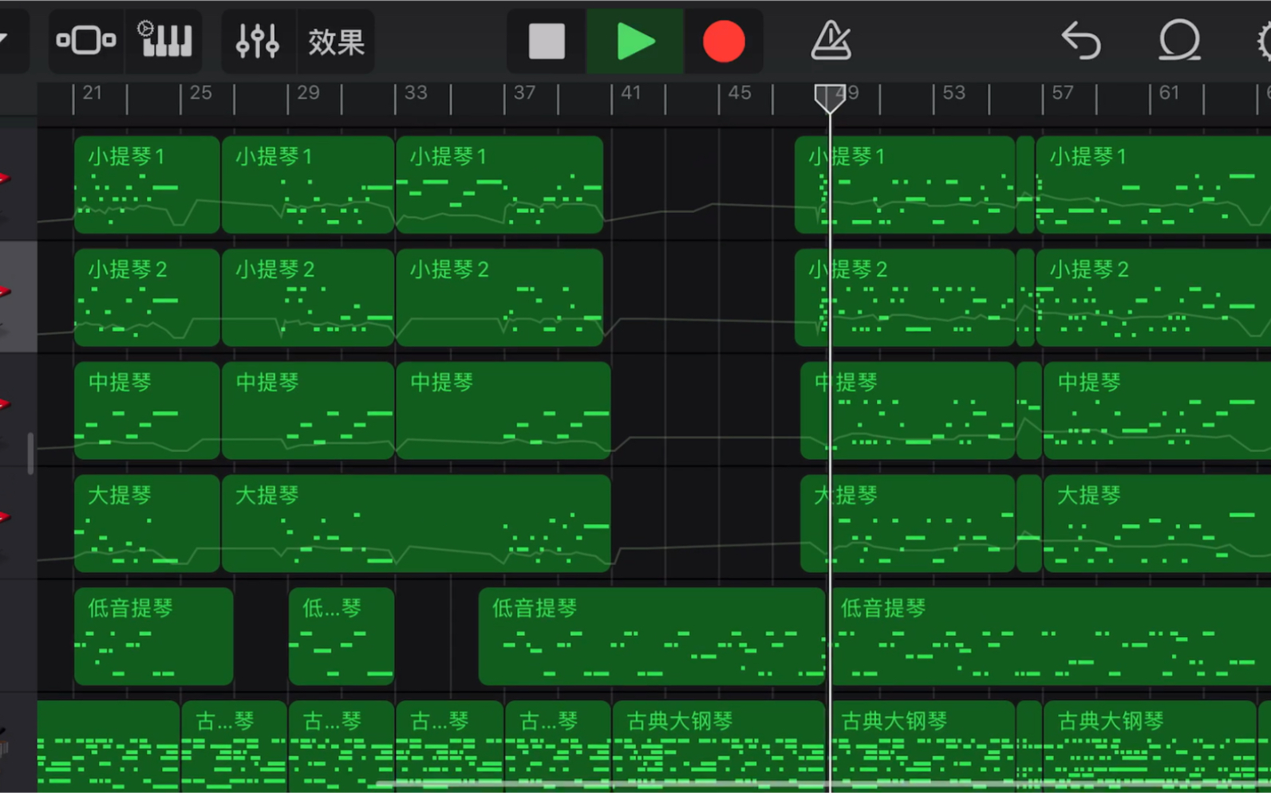
Task: Select the 大提琴 region starting near bar 57
Action: pyautogui.click(x=1157, y=524)
